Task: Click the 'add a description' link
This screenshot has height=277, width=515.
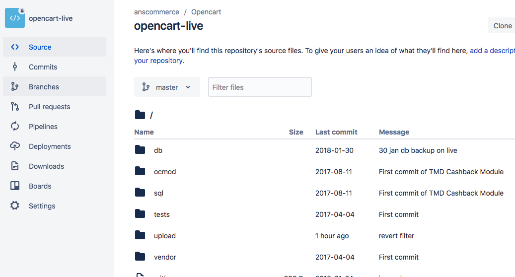Action: [x=492, y=51]
